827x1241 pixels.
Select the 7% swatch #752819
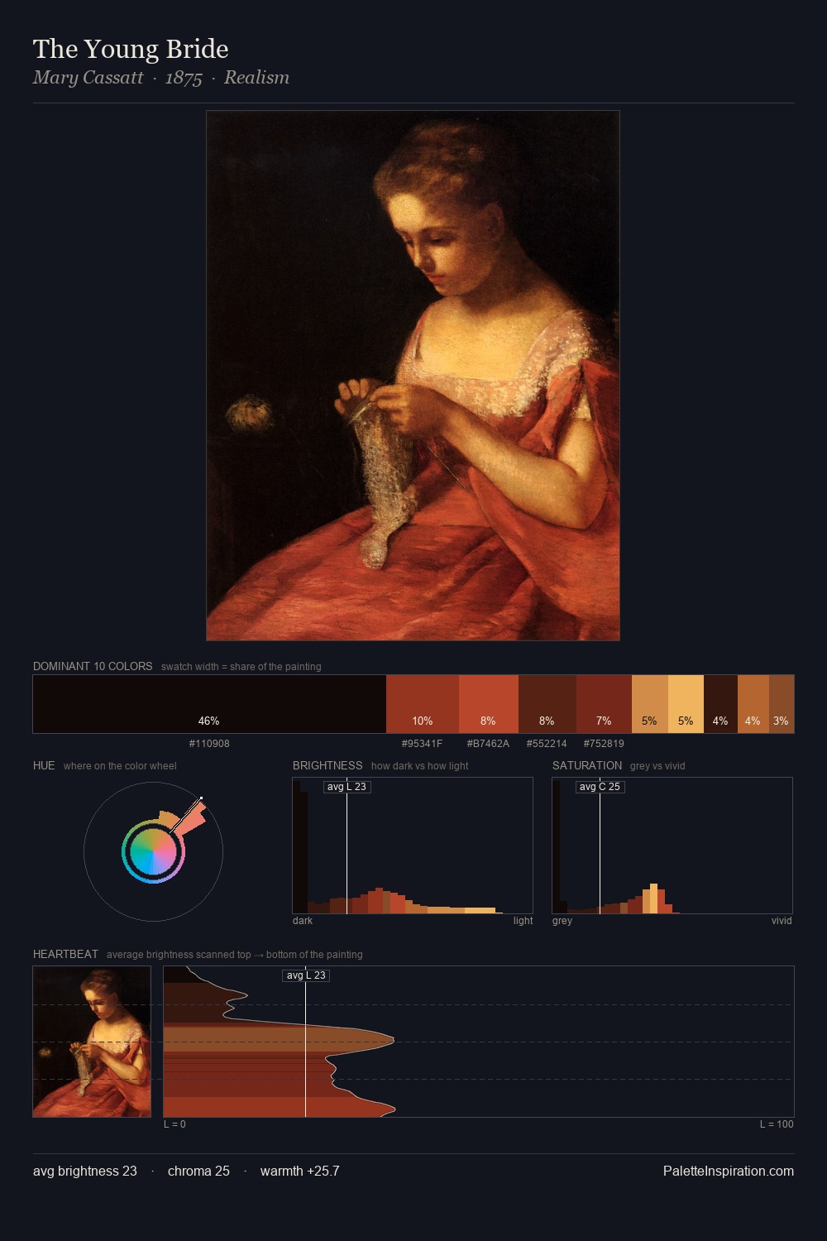point(604,704)
